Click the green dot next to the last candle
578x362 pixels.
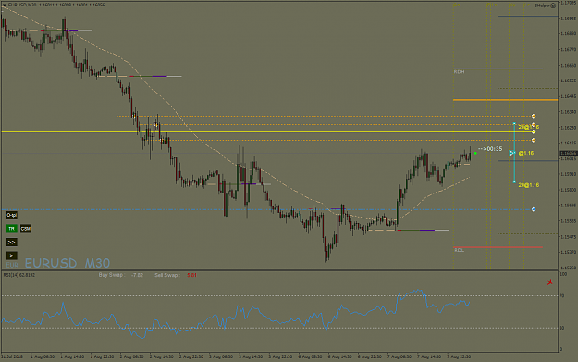coord(475,153)
